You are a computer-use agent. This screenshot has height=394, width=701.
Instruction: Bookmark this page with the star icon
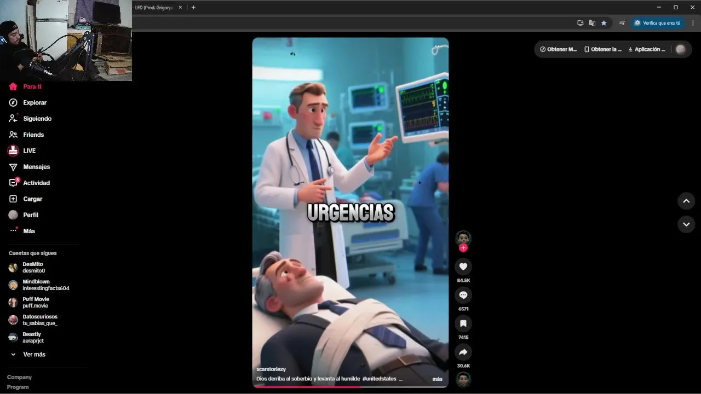click(x=604, y=23)
